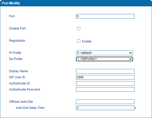Open the IP Profile dropdown

click(104, 53)
